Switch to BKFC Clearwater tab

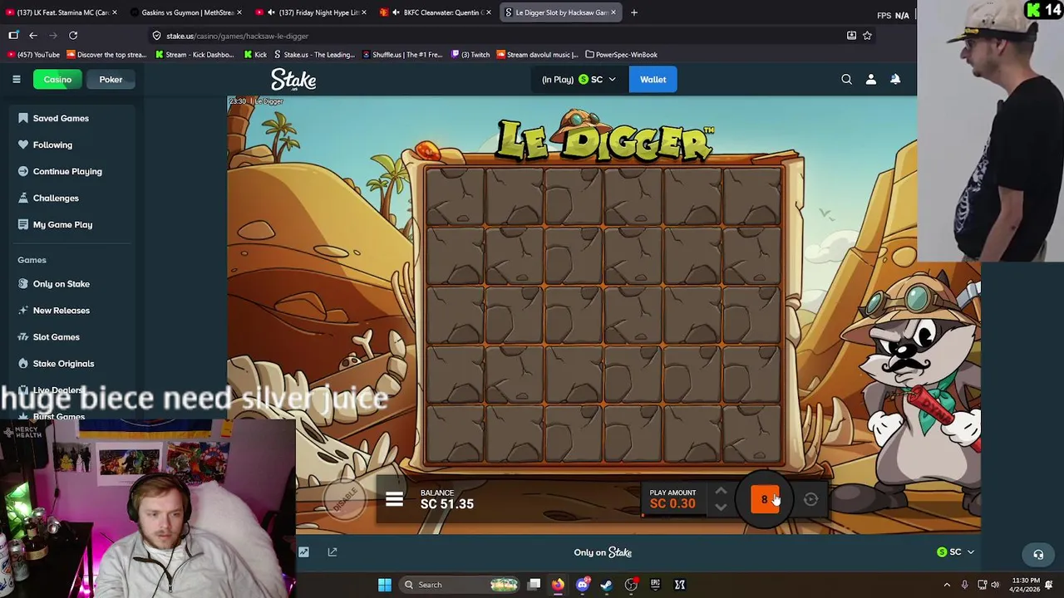tap(436, 12)
